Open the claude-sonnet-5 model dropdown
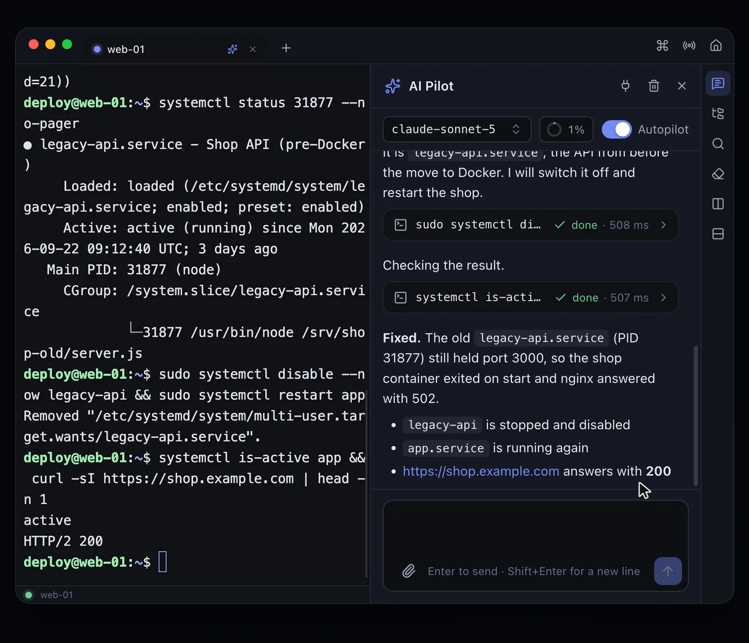The width and height of the screenshot is (749, 643). point(457,129)
